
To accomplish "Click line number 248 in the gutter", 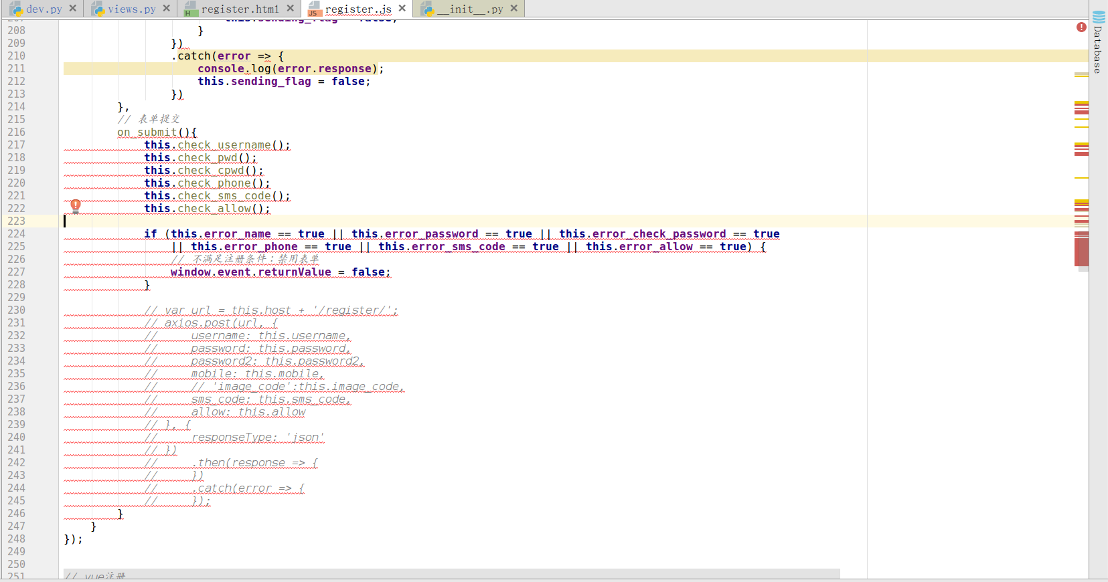I will 17,539.
